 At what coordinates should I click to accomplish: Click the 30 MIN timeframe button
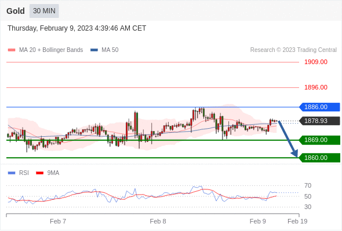click(x=44, y=11)
